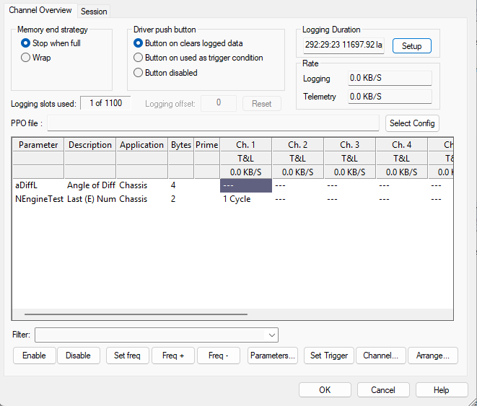Select Stop when full memory strategy
Viewport: 477px width, 406px height.
point(51,43)
